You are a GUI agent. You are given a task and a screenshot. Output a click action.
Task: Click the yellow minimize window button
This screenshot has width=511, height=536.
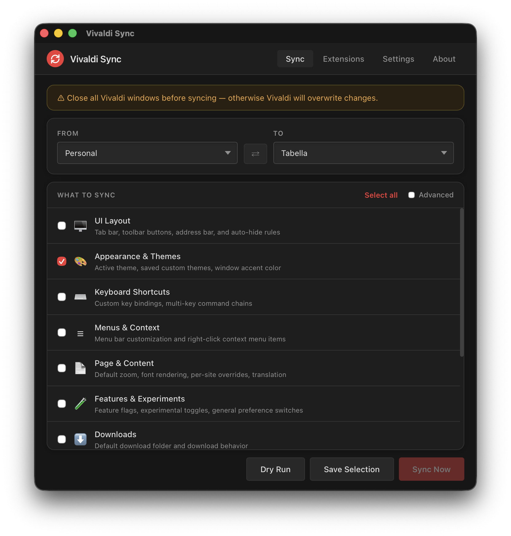point(58,33)
